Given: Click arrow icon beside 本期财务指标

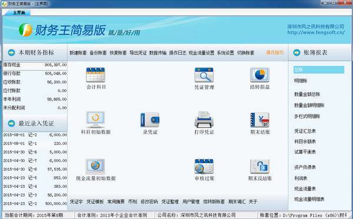Looking at the screenshot, I should (x=12, y=53).
